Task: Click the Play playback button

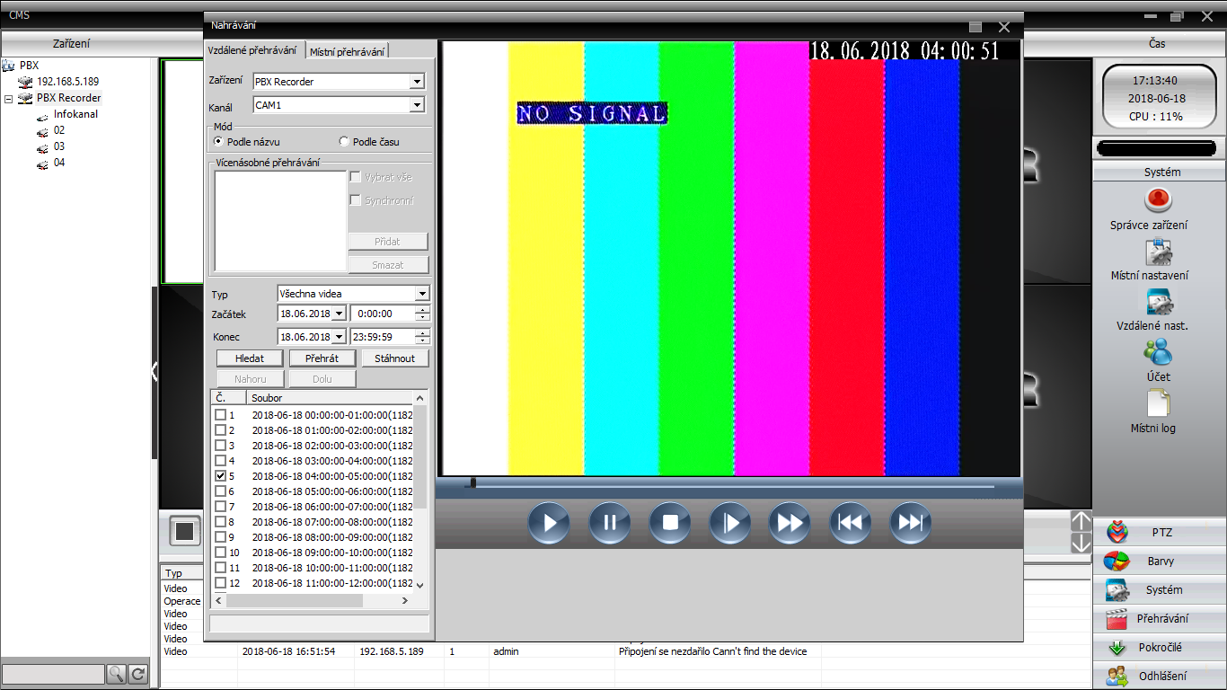Action: [x=549, y=523]
